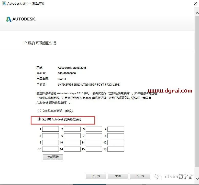
Task: Click the Autodesk title bar icon
Action: [x=4, y=3]
